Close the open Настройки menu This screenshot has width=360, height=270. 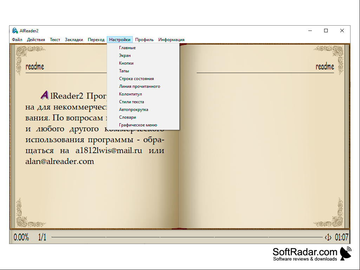point(120,39)
